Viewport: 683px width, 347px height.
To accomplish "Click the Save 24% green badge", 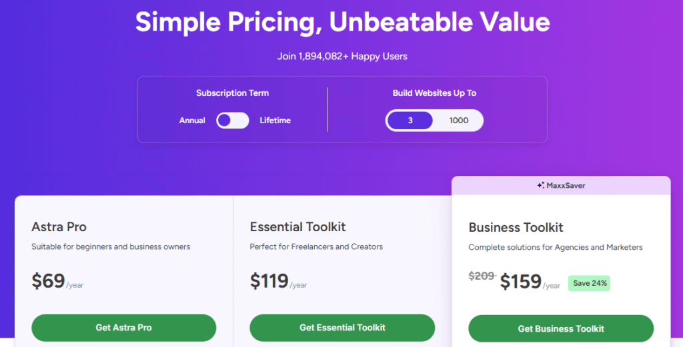I will click(x=590, y=283).
